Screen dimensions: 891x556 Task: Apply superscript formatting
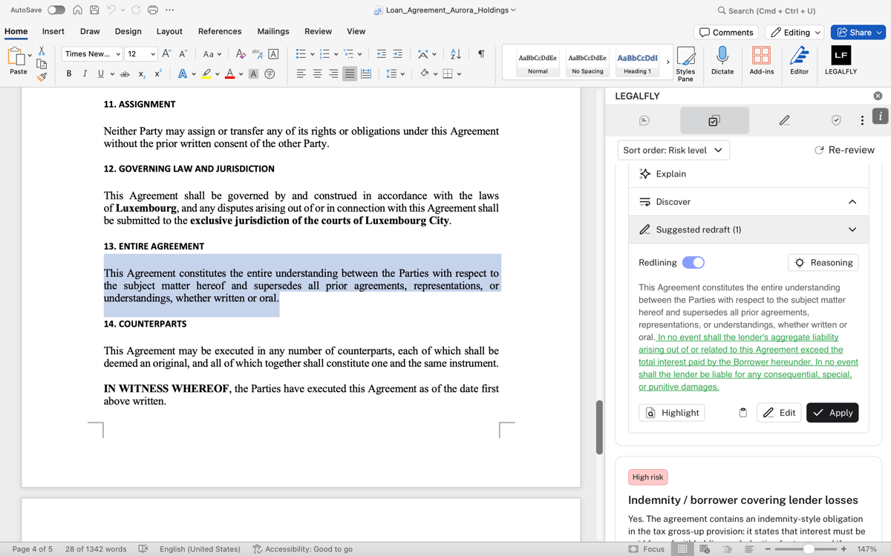(158, 73)
